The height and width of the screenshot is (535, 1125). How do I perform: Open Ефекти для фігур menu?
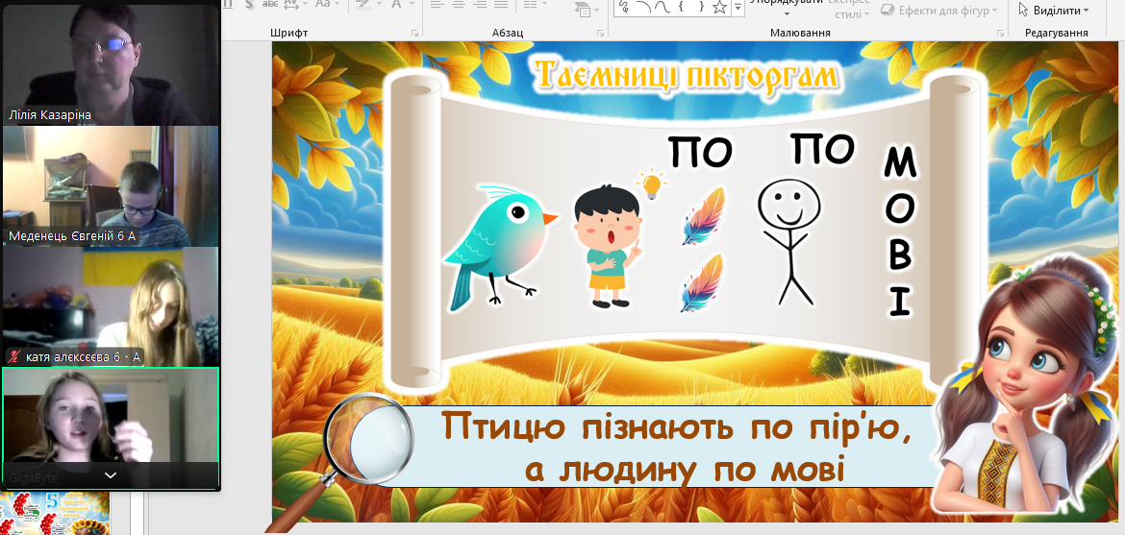(939, 10)
